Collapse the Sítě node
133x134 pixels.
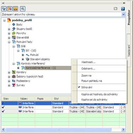13,46
